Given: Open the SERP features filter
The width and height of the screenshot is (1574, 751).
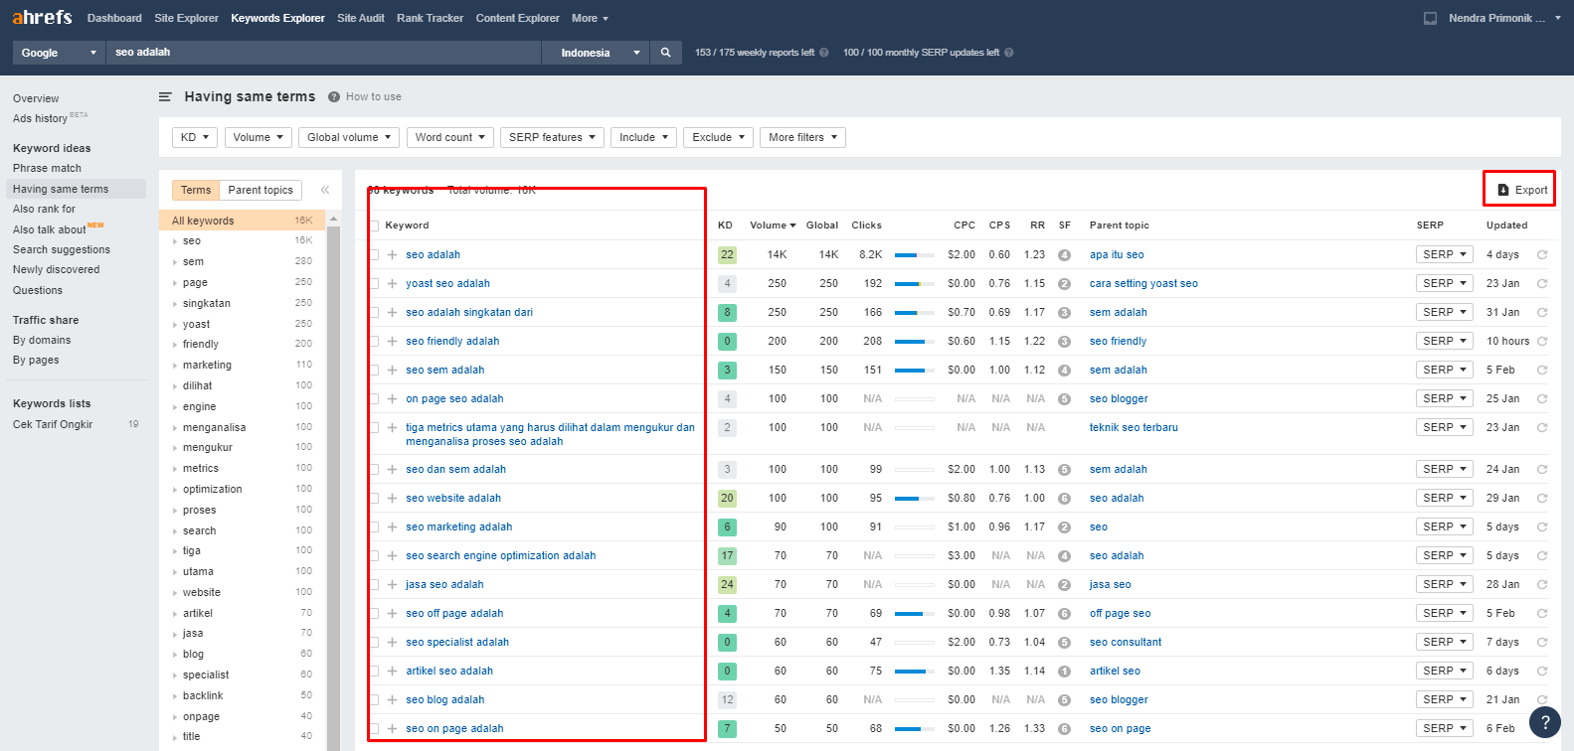Looking at the screenshot, I should (552, 138).
